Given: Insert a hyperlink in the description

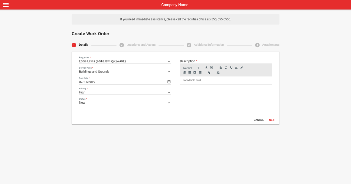Looking at the screenshot, I should click(209, 72).
